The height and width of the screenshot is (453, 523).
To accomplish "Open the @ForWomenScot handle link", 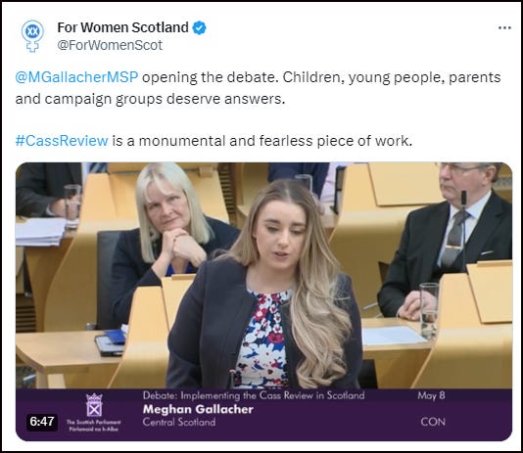I will coord(110,45).
